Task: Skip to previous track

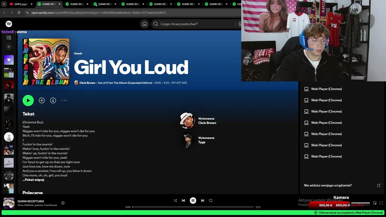Action: click(183, 200)
